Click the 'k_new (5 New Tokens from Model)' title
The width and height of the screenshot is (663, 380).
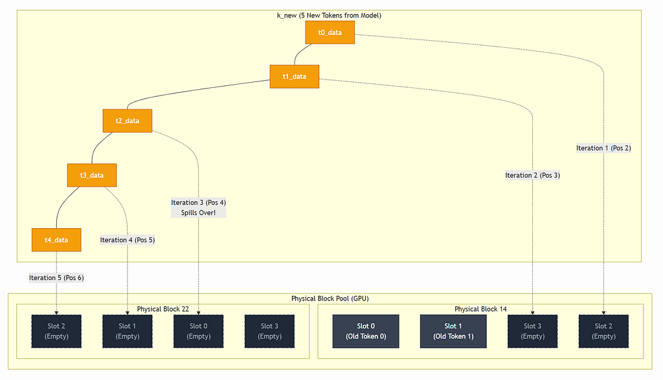coord(329,16)
